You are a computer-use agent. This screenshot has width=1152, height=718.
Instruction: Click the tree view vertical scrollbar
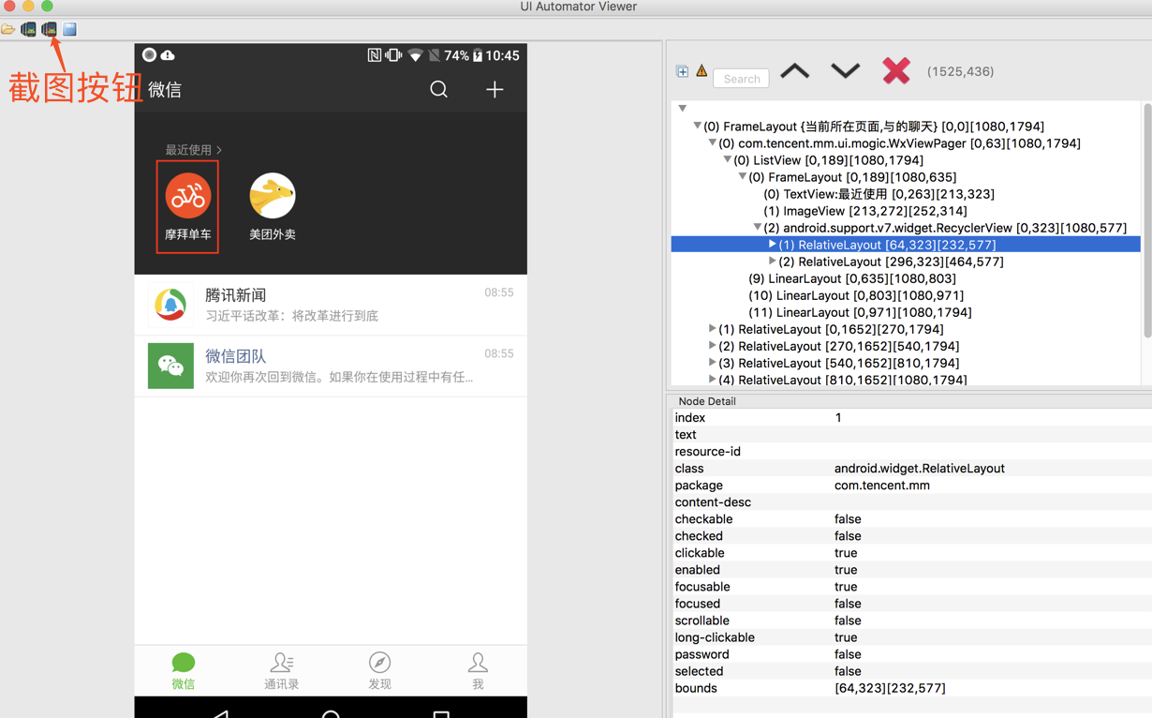pos(1147,220)
